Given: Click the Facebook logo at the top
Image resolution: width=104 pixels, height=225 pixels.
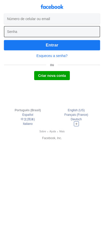Looking at the screenshot, I should (52, 7).
